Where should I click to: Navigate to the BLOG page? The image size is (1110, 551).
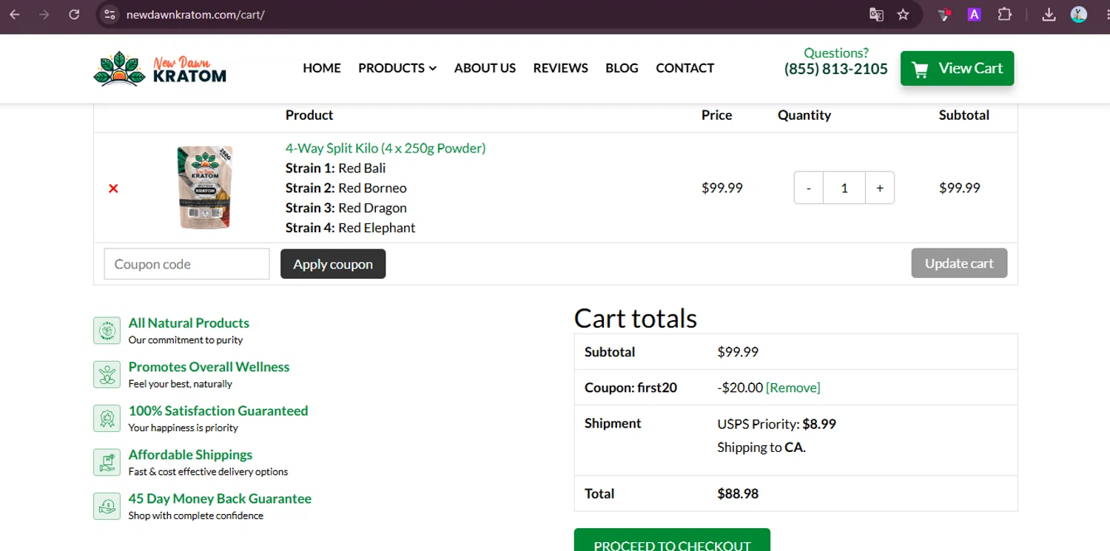point(622,68)
